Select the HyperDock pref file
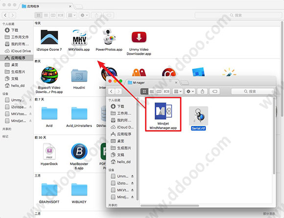Viewport: 284px width, 218px height. point(49,152)
